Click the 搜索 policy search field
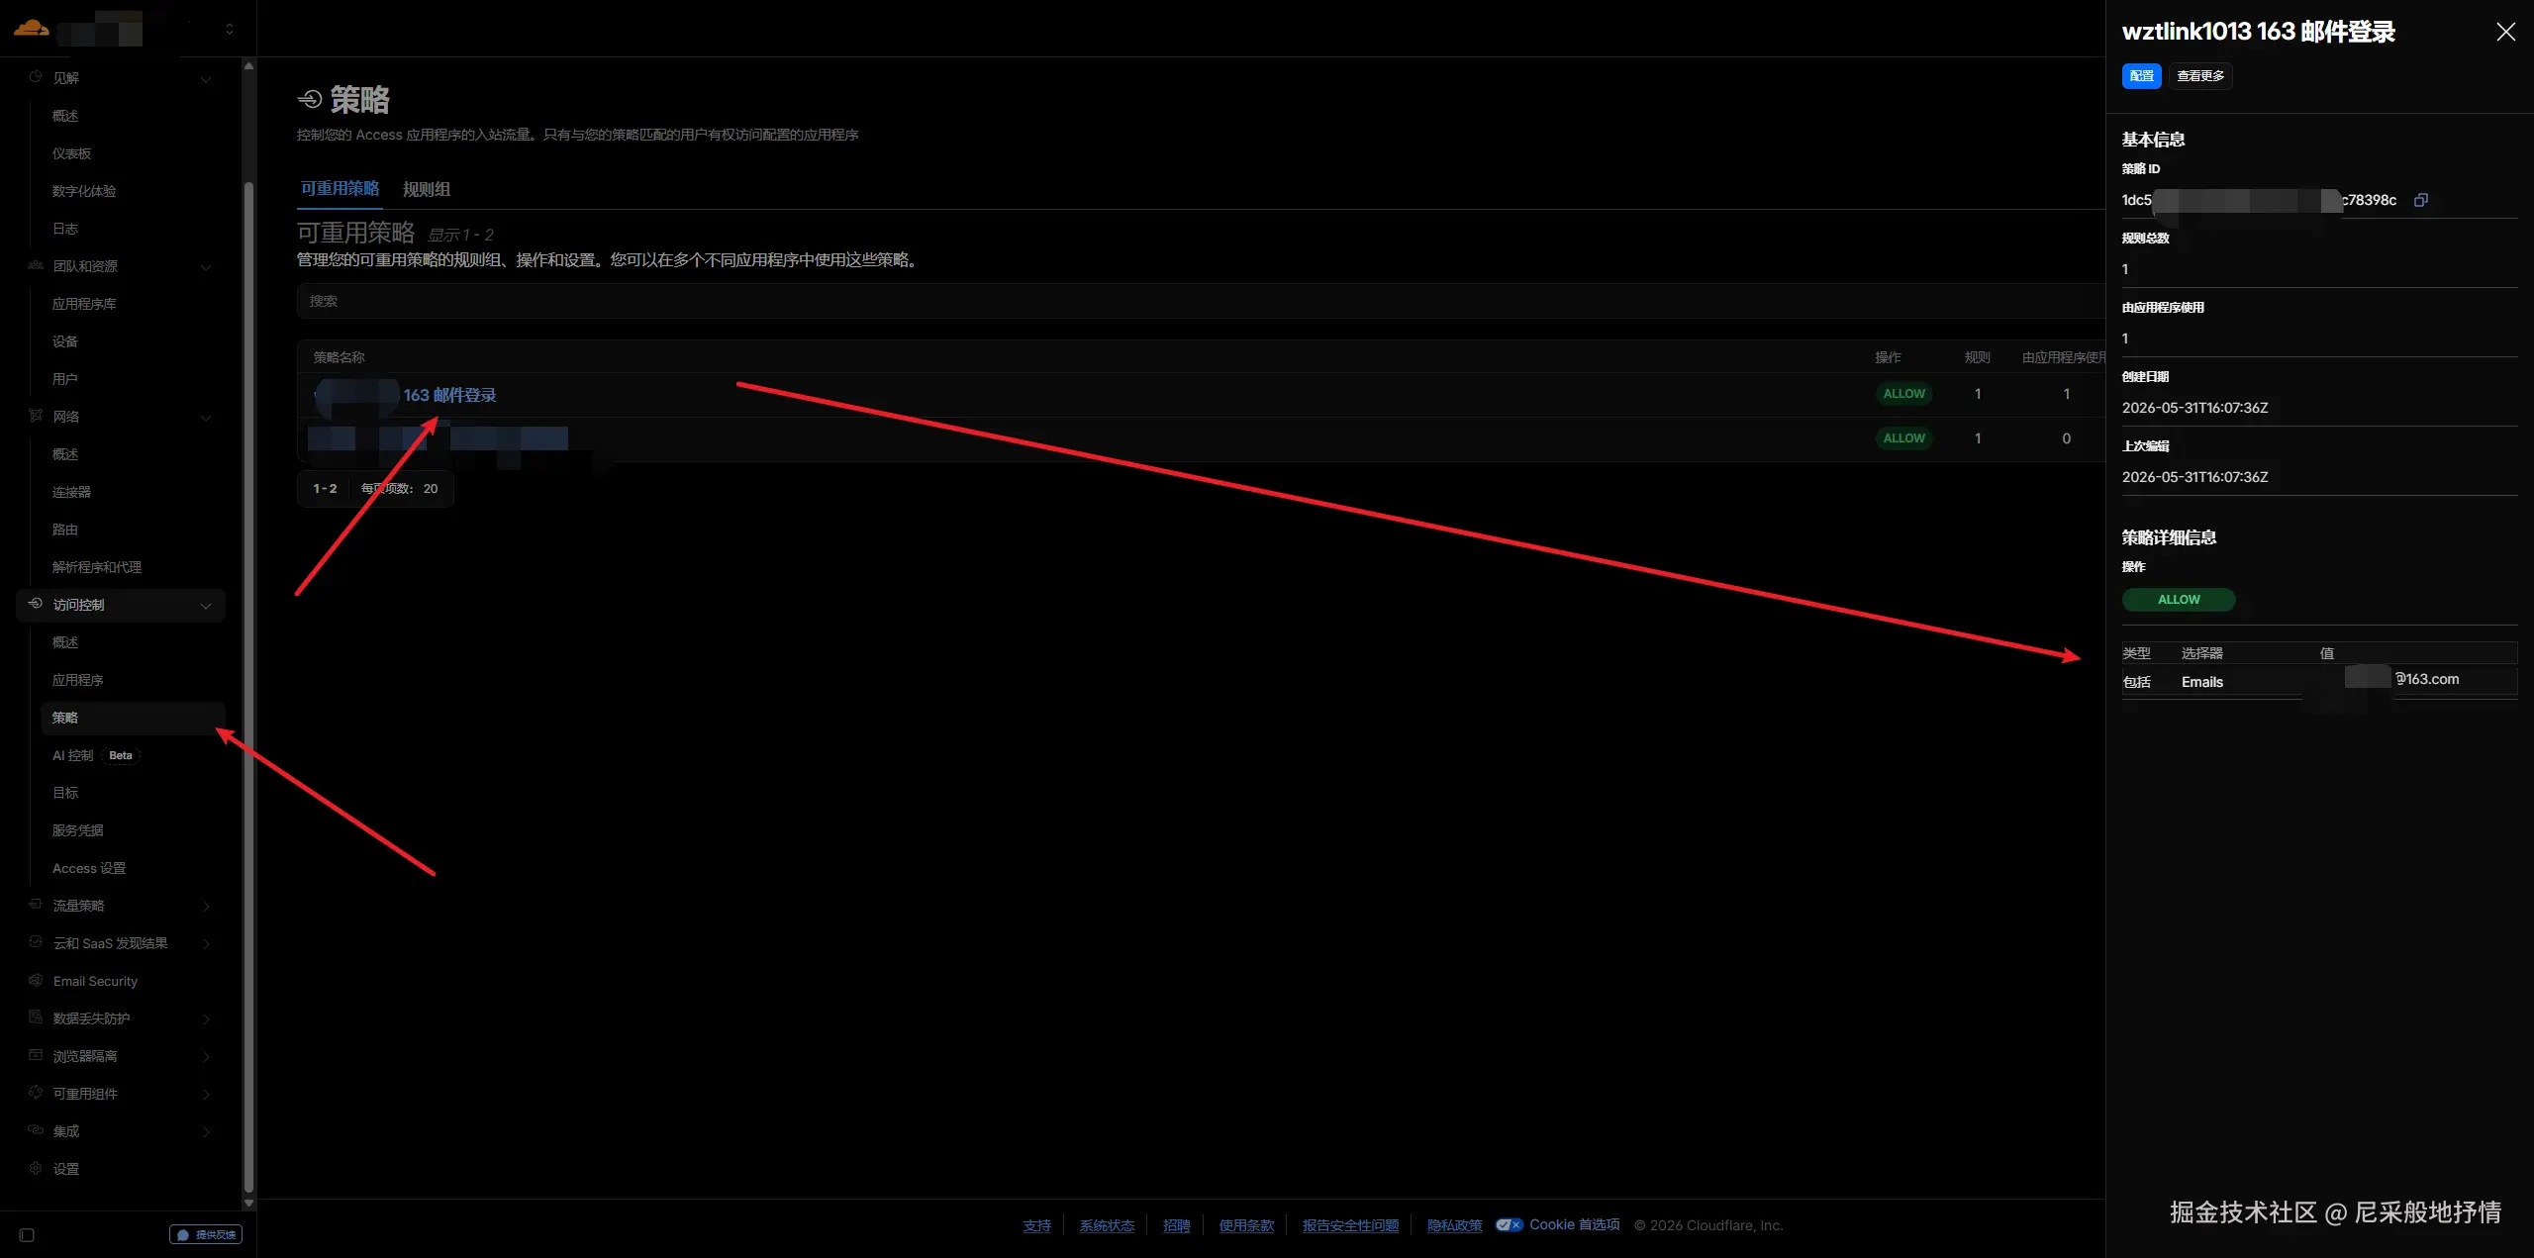Viewport: 2534px width, 1258px height. (x=1201, y=301)
